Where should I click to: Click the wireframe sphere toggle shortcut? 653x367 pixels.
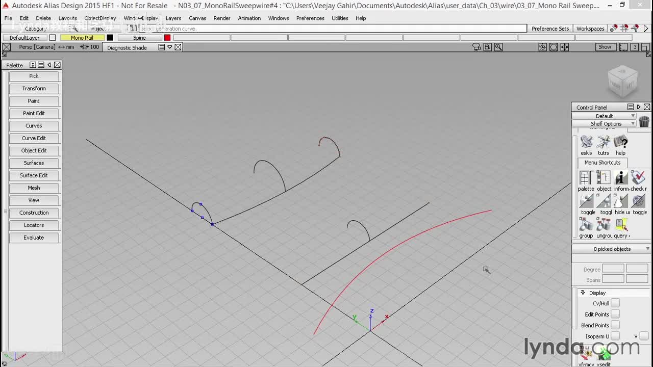[639, 201]
